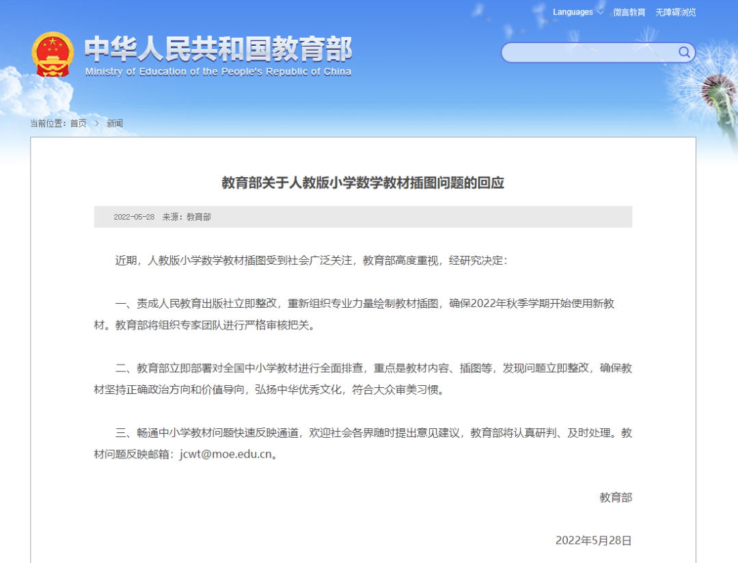Select 新闻 in the breadcrumb
The width and height of the screenshot is (738, 563).
(115, 123)
